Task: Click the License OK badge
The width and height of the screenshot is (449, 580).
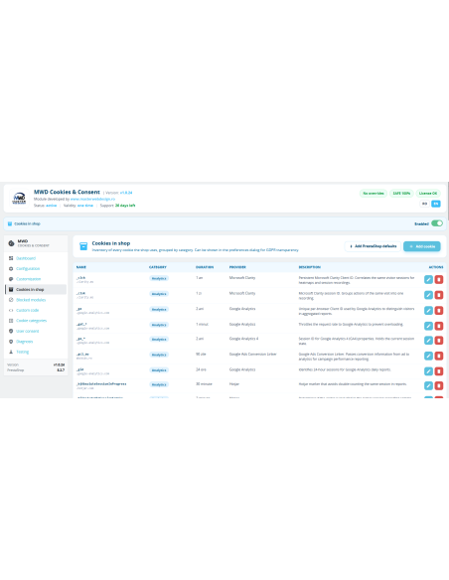Action: tap(428, 193)
